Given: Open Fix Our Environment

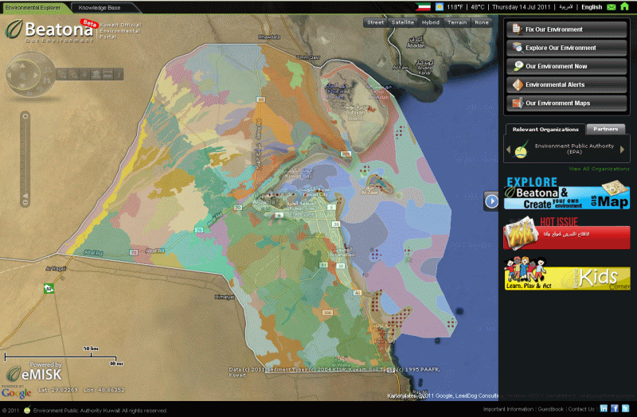Looking at the screenshot, I should click(566, 29).
